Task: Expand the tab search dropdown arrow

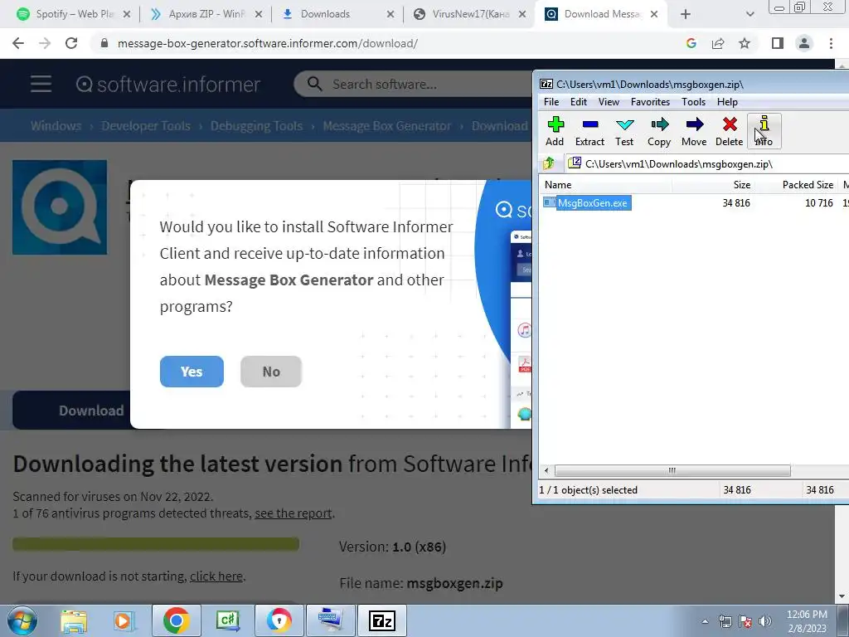Action: click(750, 14)
